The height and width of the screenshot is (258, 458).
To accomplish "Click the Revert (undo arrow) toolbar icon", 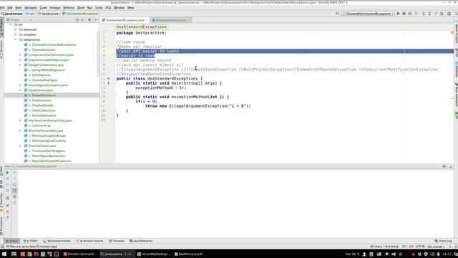I will click(442, 14).
